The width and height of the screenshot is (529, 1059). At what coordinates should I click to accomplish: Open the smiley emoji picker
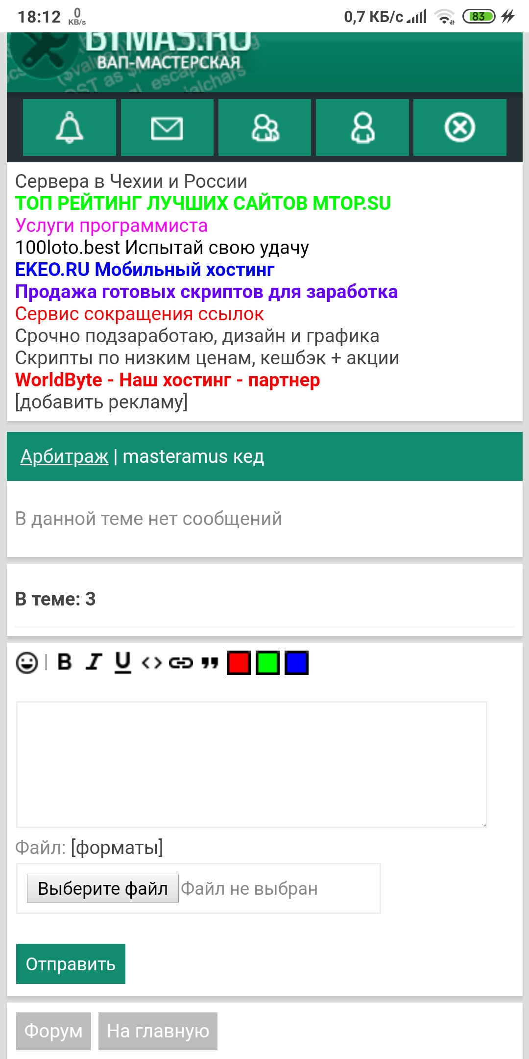(x=27, y=663)
